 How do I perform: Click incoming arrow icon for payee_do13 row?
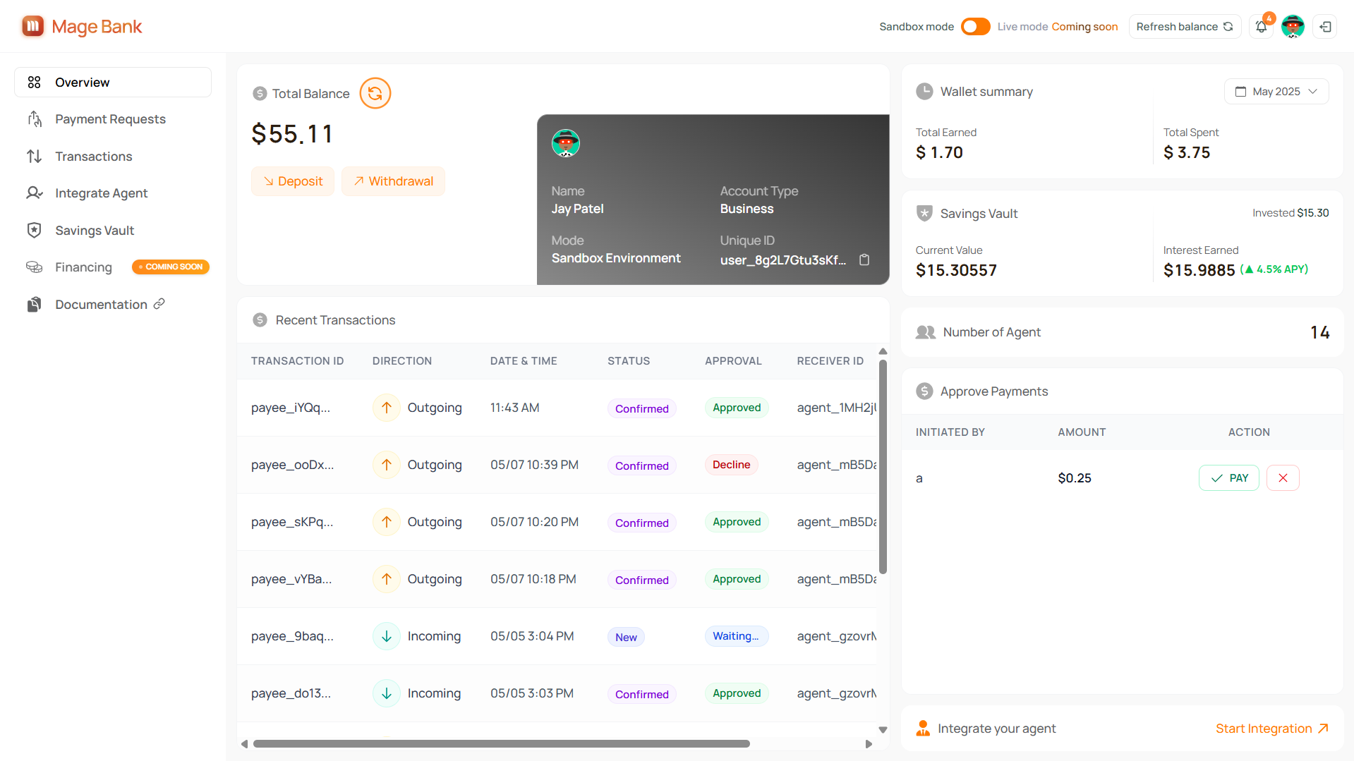pos(387,693)
